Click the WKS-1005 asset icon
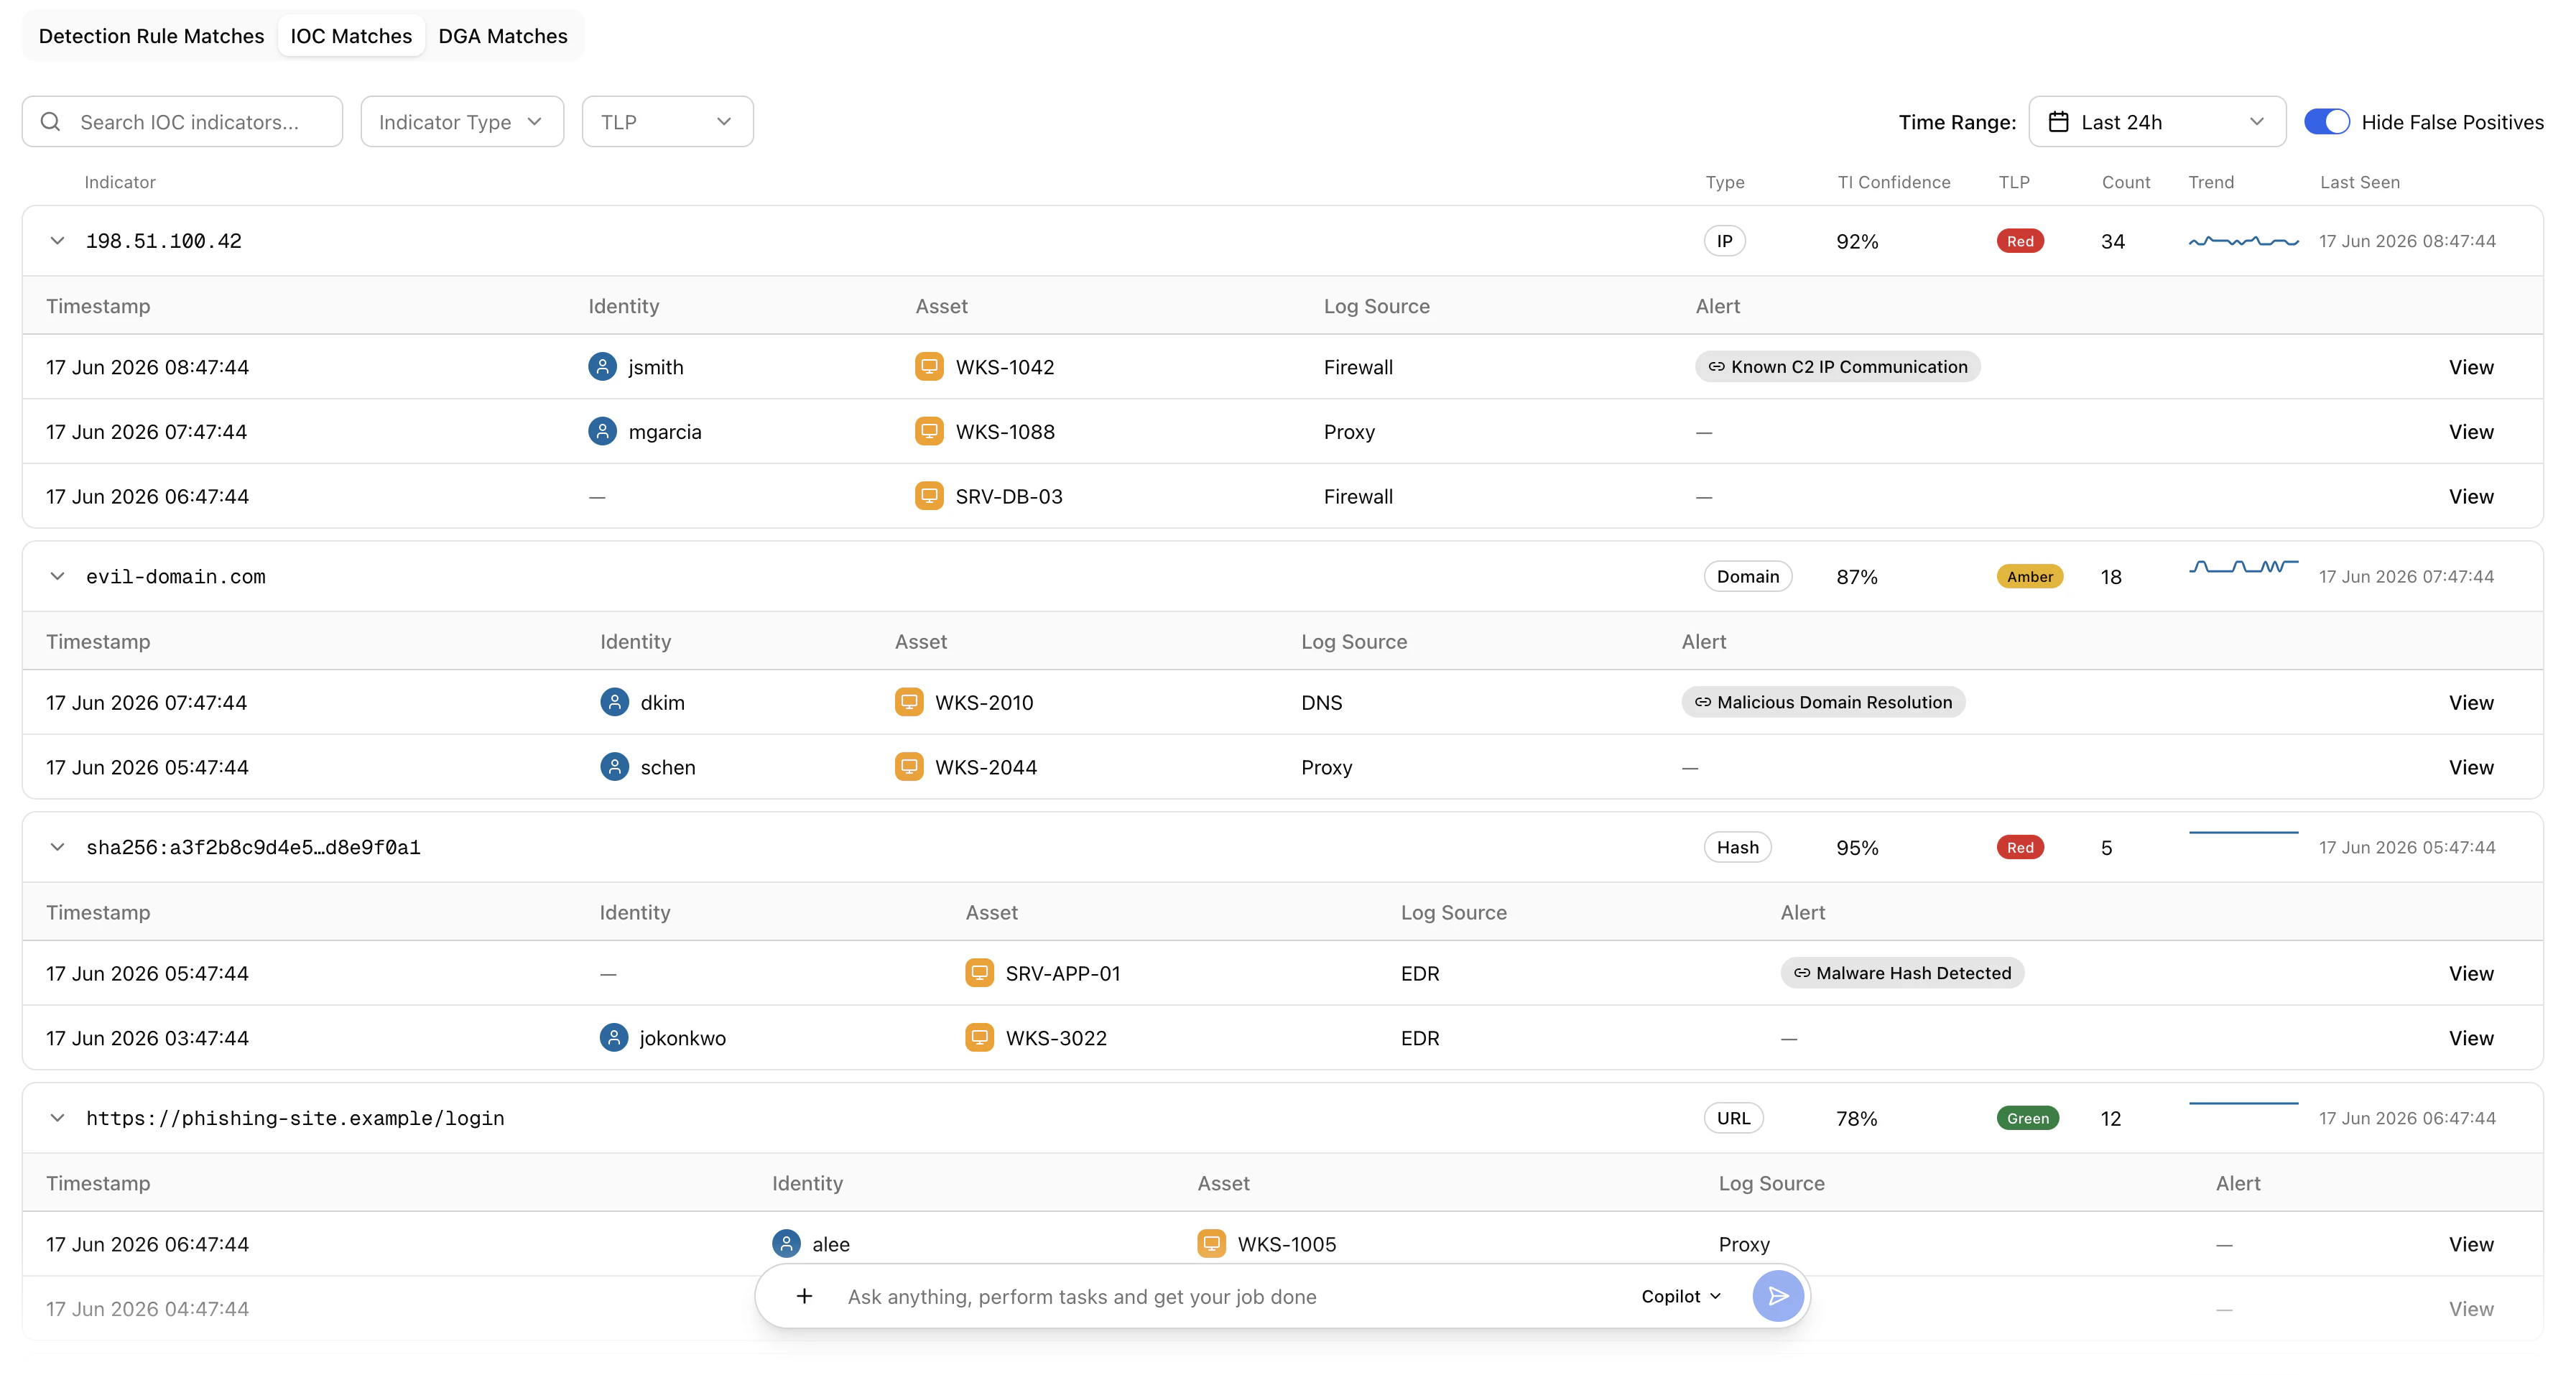 point(1211,1244)
